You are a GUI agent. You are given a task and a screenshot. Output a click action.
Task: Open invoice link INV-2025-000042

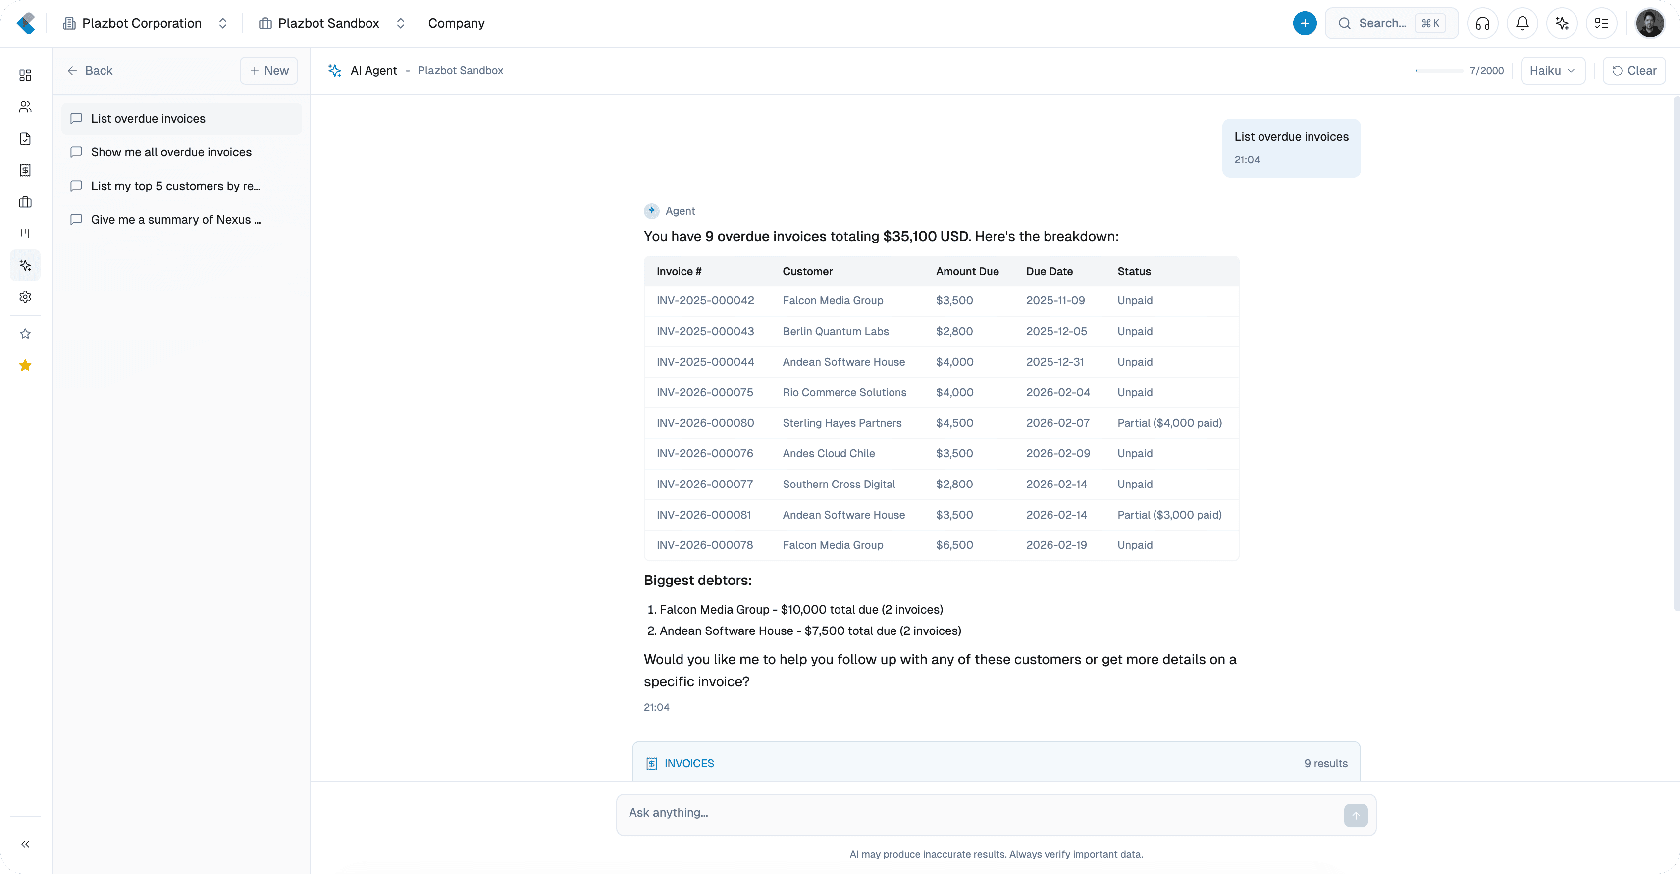coord(705,300)
